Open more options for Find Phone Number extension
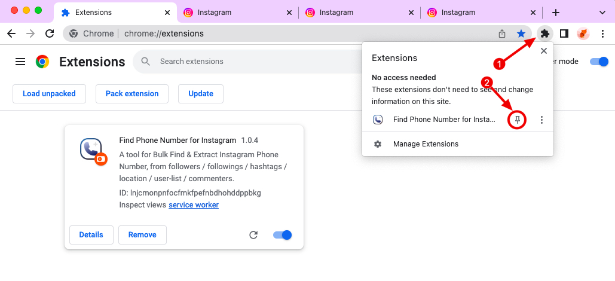Viewport: 615px width, 281px height. (x=541, y=120)
